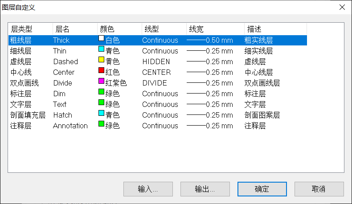This screenshot has height=204, width=352.
Task: Click the green swatch of Text layer
Action: 101,102
